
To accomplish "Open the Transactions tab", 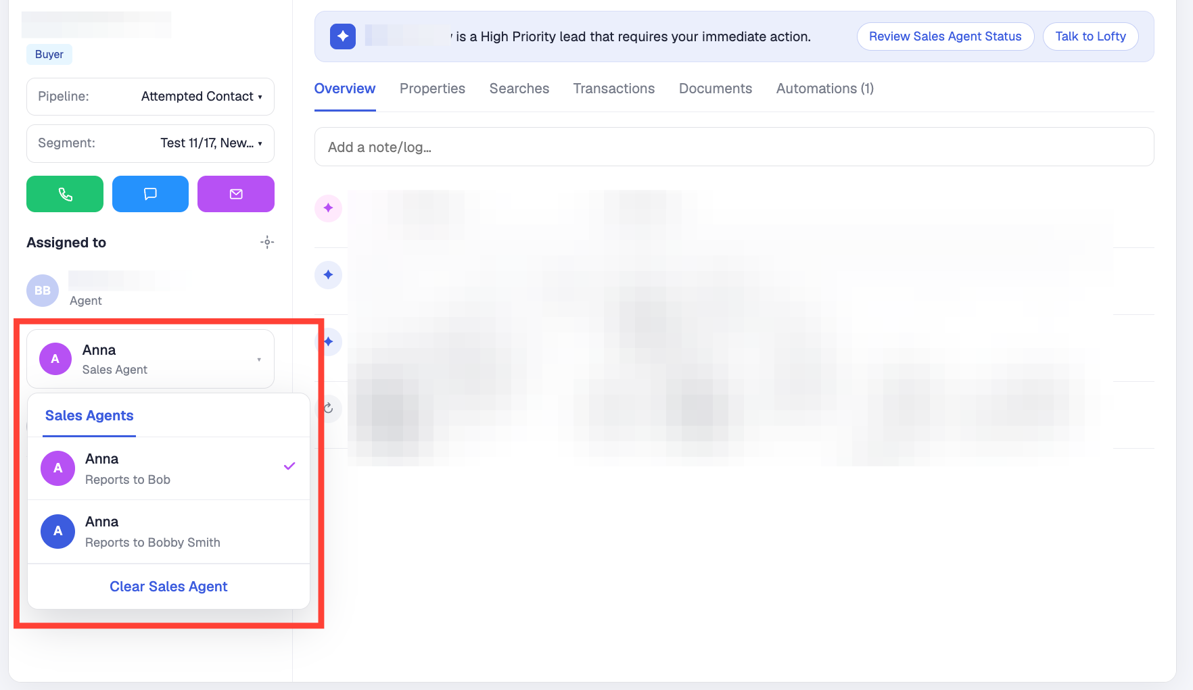I will click(x=613, y=89).
